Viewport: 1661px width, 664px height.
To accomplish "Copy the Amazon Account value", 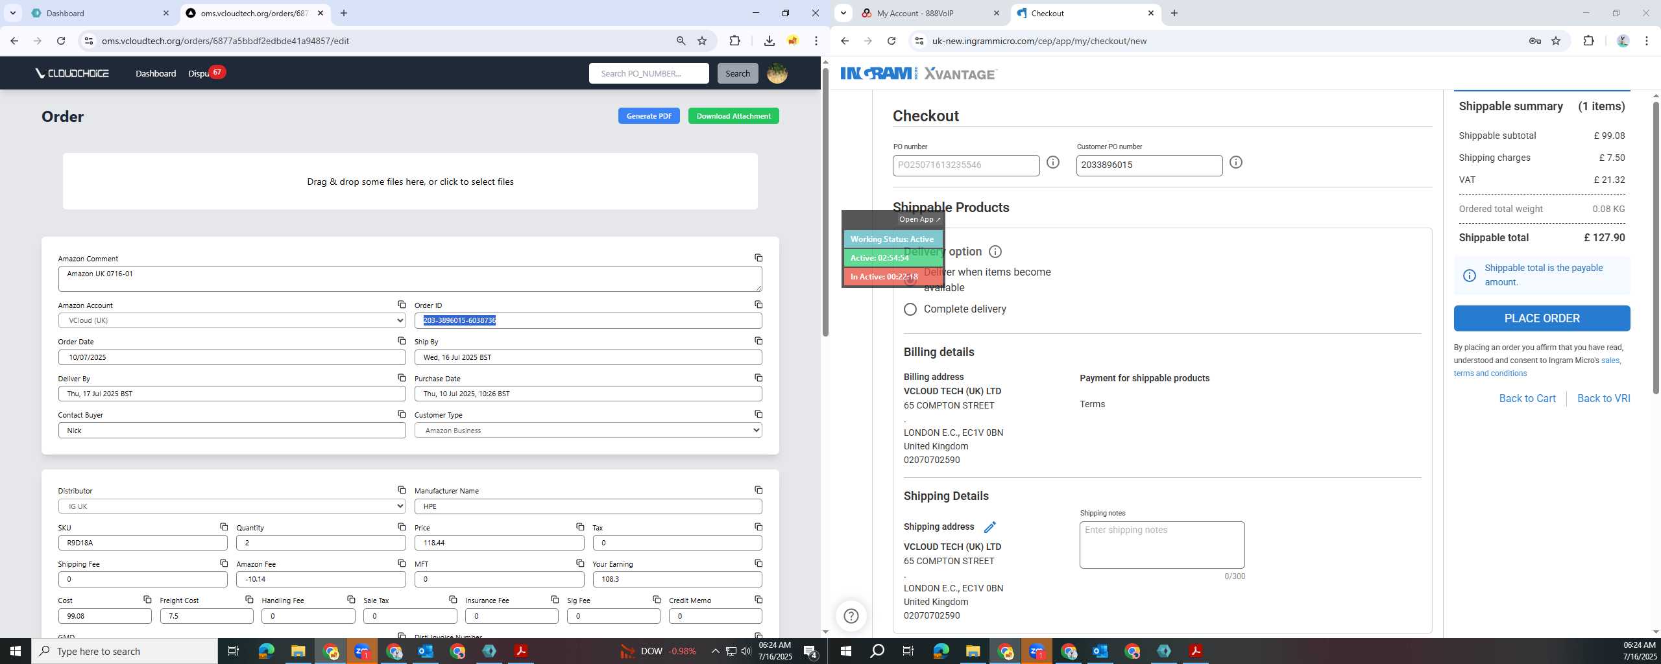I will pos(402,304).
